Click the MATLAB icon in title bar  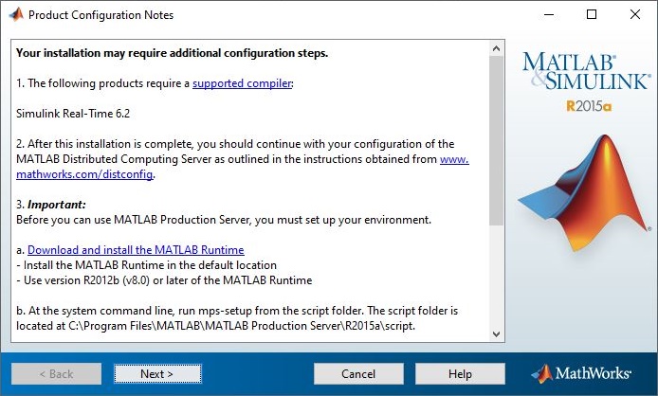pyautogui.click(x=16, y=14)
